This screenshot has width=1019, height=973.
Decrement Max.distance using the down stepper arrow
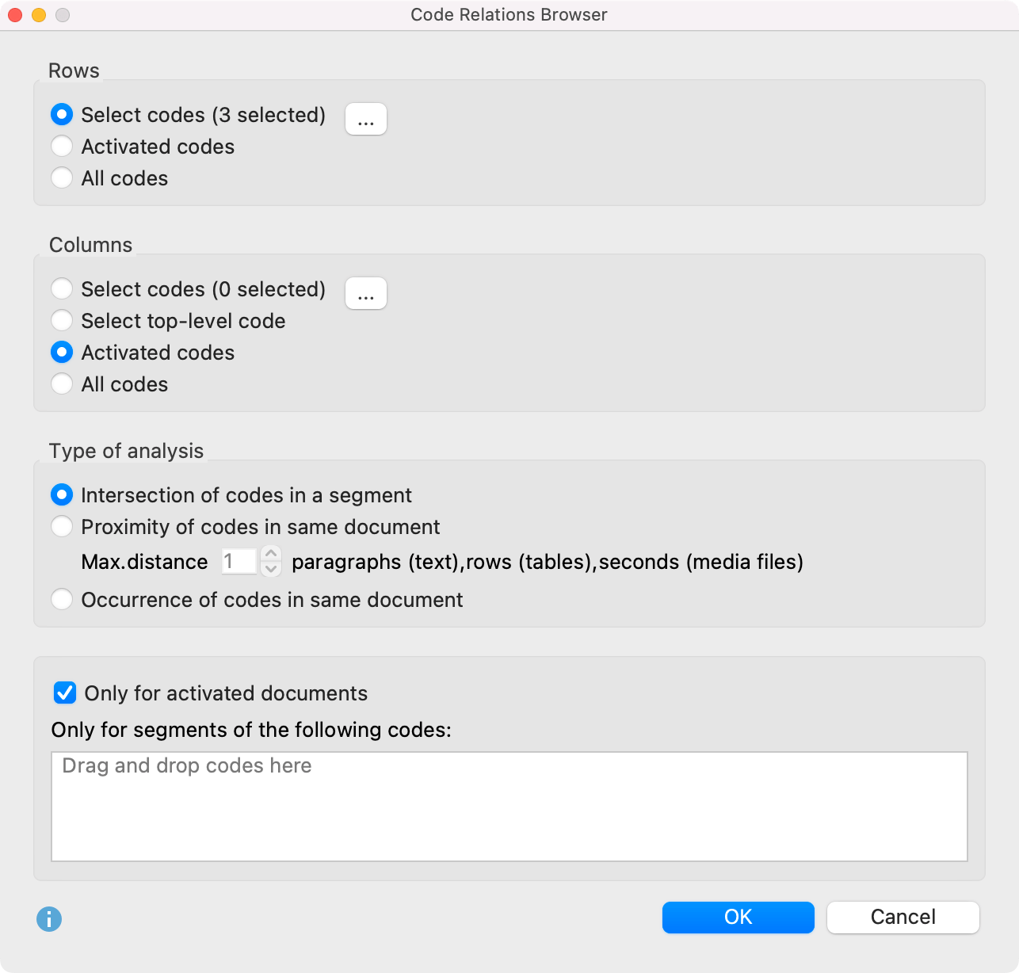[x=271, y=570]
